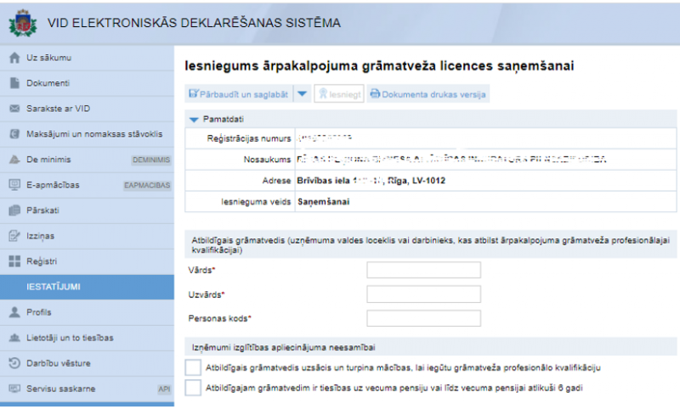This screenshot has width=680, height=409.
Task: Click the Darbību vēsture history icon
Action: 14,363
